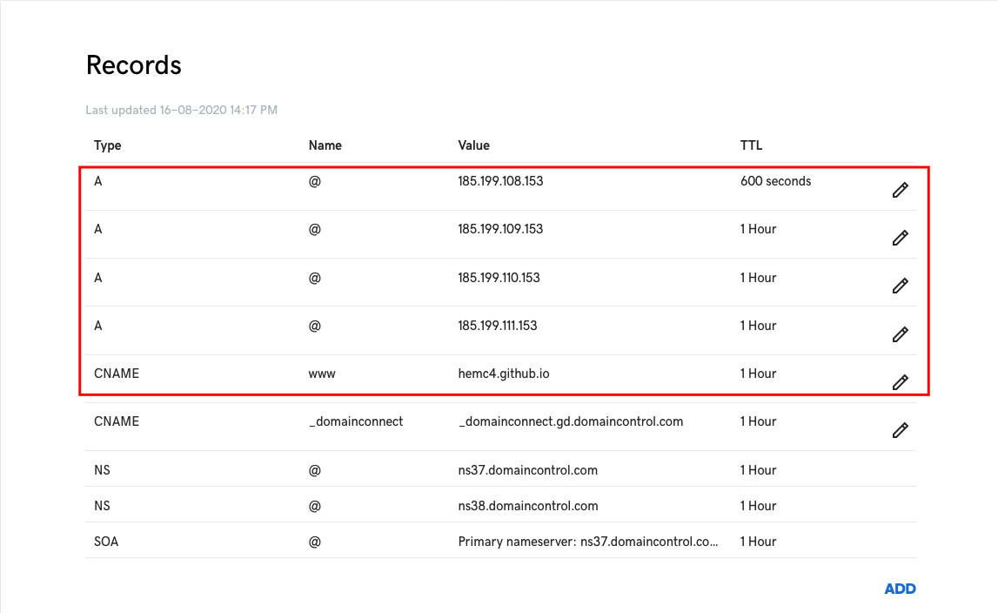Screen dimensions: 998x613
Task: Select the value 185.199.109.153
Action: point(500,229)
